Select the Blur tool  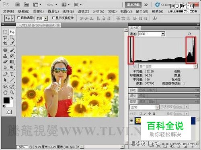(x=5, y=67)
